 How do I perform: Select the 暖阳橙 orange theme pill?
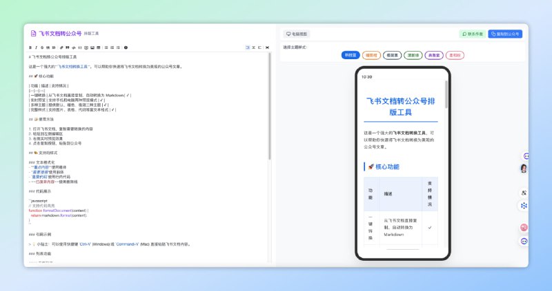(371, 55)
